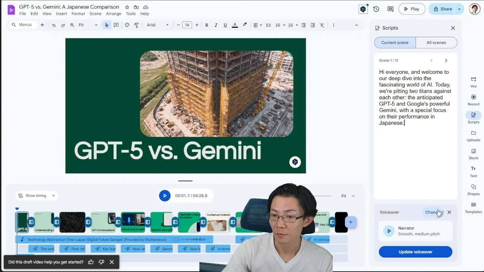Screen dimensions: 484x272
Task: Open the Shapes sidebar panel
Action: coord(474,190)
